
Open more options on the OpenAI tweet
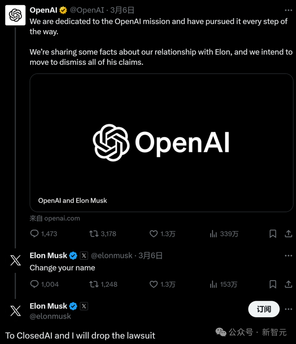pos(288,10)
